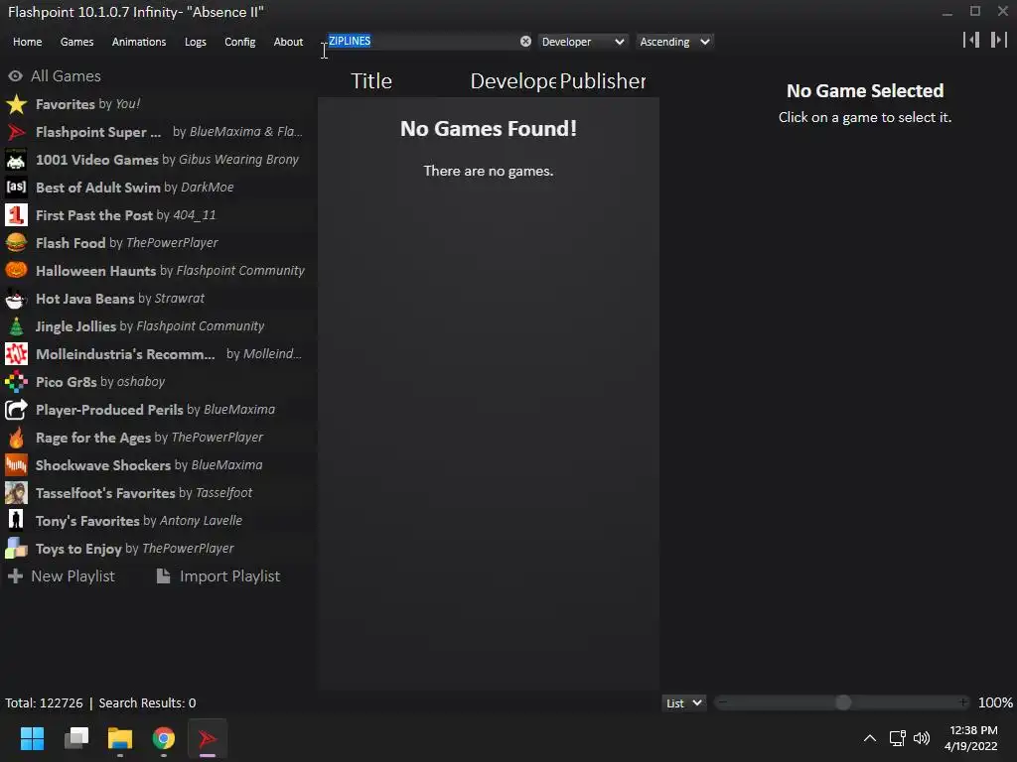1017x762 pixels.
Task: Click the Best of Adult Swim [as] icon
Action: 16,188
